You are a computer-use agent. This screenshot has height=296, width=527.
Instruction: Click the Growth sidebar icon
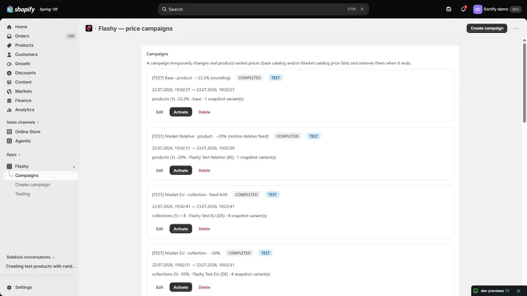[x=9, y=64]
